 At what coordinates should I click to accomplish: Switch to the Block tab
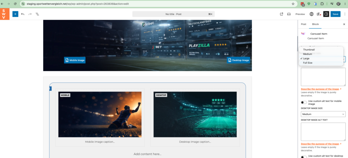(315, 24)
